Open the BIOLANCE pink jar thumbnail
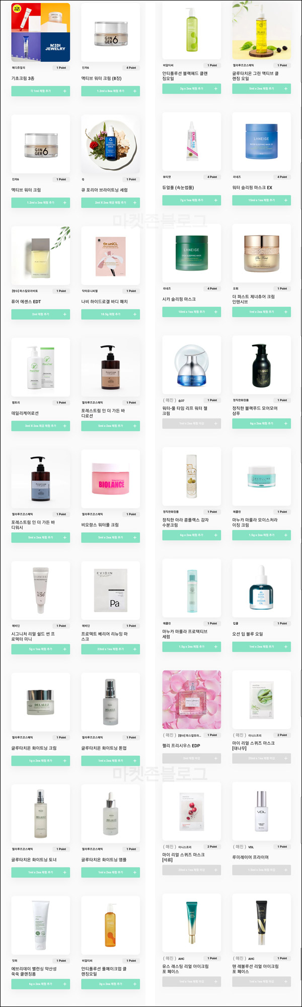The width and height of the screenshot is (302, 1007). tap(111, 478)
